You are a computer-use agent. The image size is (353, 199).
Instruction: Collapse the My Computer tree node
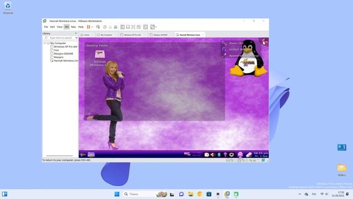(x=45, y=43)
